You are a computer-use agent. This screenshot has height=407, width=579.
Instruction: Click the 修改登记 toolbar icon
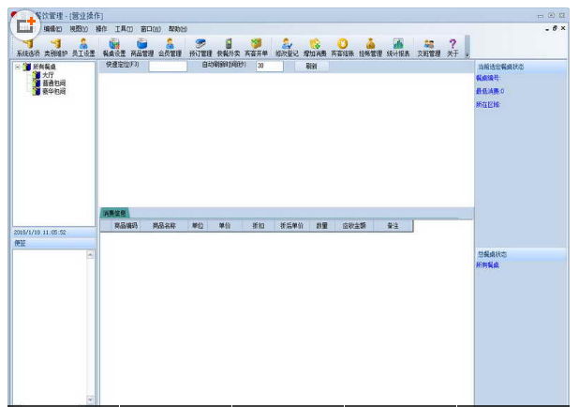[x=287, y=48]
